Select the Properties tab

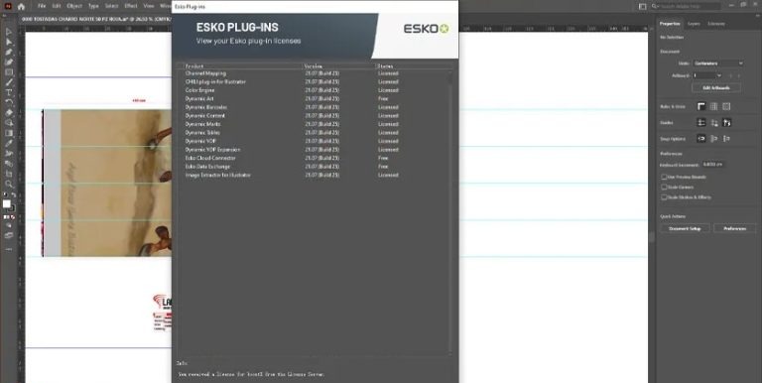click(x=670, y=24)
